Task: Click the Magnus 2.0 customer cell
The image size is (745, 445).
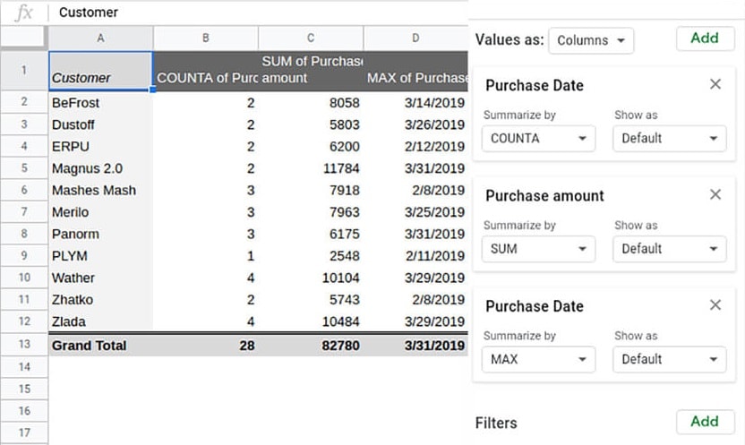Action: pyautogui.click(x=100, y=168)
